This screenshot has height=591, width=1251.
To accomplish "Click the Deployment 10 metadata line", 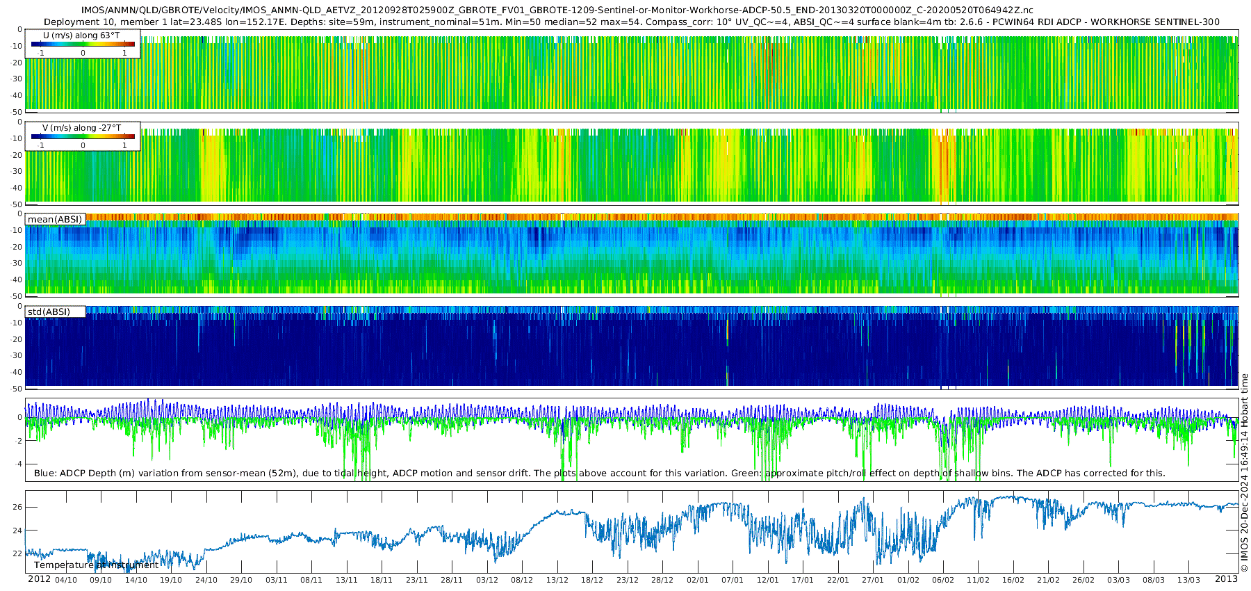I will click(x=631, y=22).
